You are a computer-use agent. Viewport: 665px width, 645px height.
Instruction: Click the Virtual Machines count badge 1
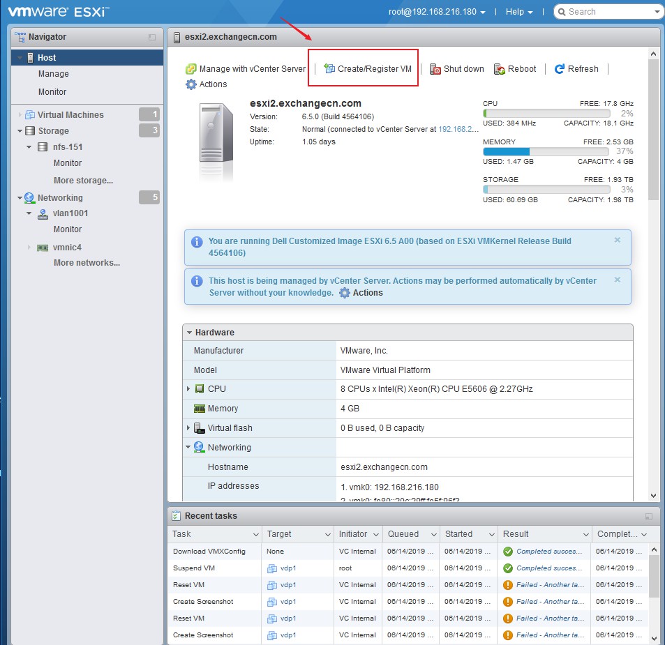click(149, 114)
